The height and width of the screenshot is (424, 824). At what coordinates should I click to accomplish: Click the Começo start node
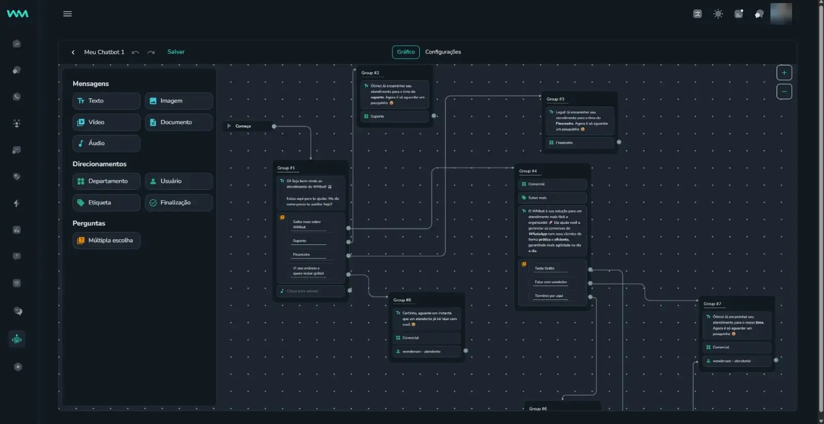click(x=247, y=126)
